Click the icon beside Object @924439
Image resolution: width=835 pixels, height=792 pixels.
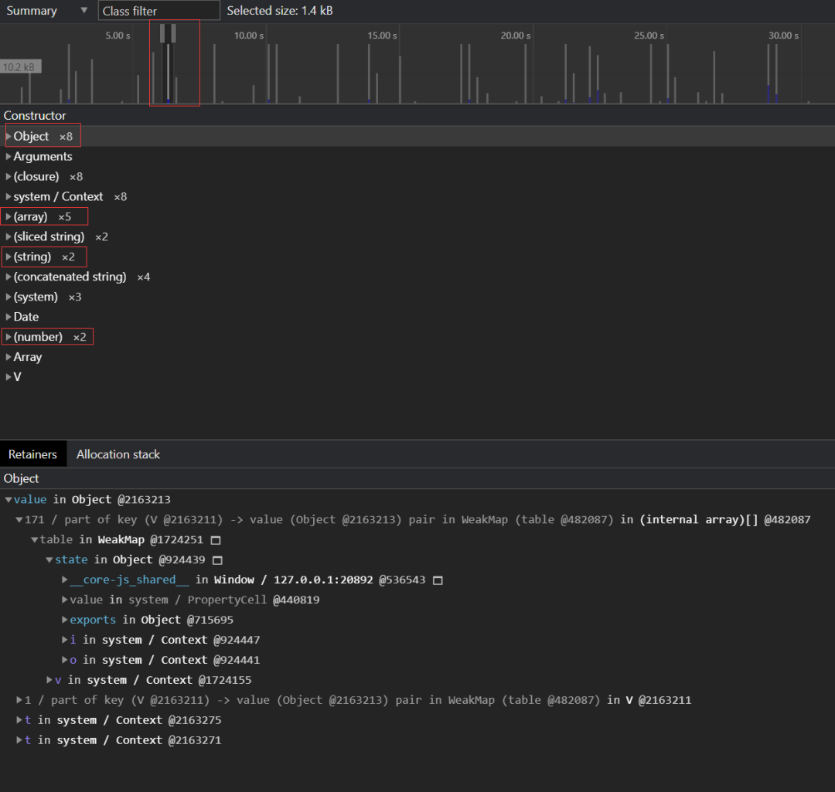click(217, 560)
